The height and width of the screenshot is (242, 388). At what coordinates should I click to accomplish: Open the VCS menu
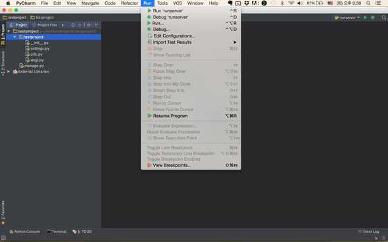[x=177, y=3]
